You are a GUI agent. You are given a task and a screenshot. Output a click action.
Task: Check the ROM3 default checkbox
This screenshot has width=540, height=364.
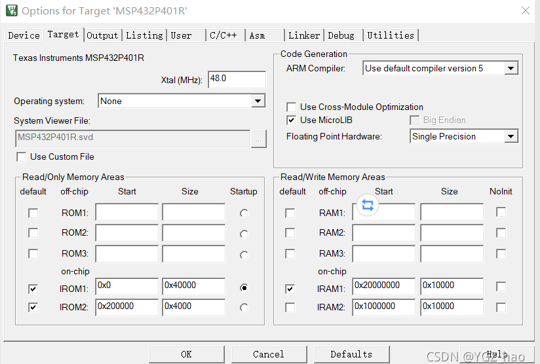[x=33, y=254]
